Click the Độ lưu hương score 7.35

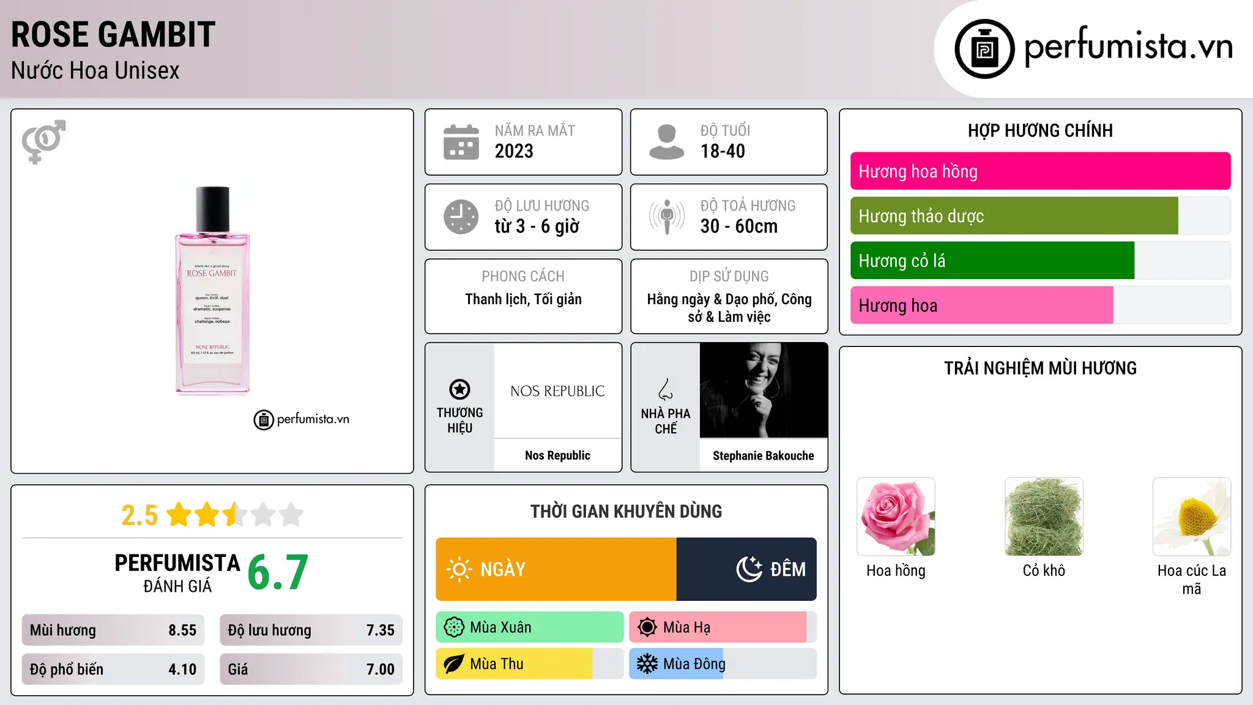(381, 630)
